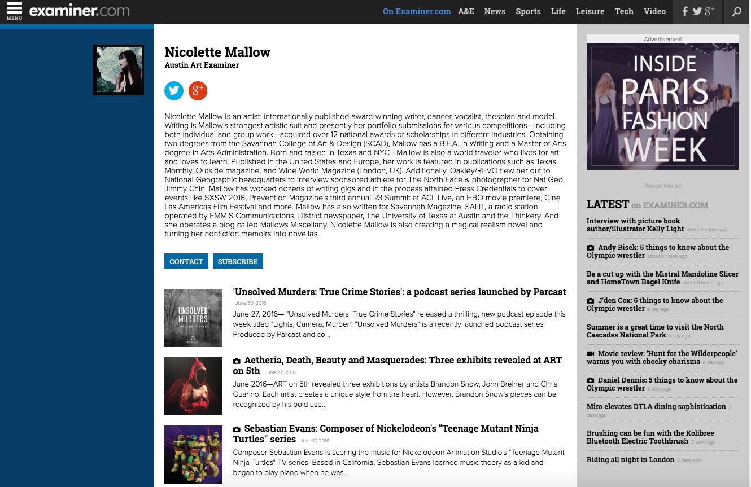The image size is (751, 487).
Task: Open the Sports menu section
Action: [528, 11]
